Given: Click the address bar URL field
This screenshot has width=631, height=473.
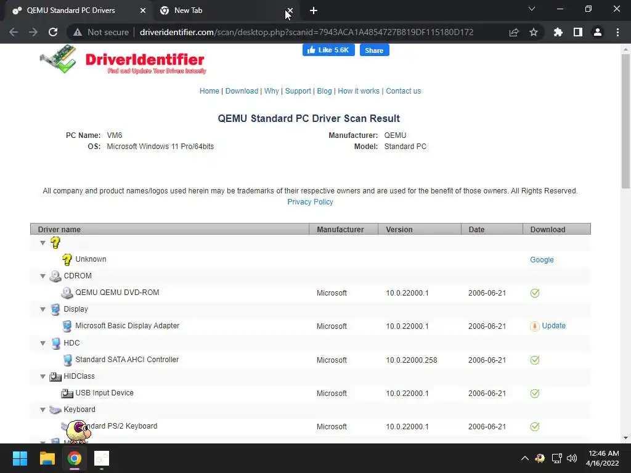Looking at the screenshot, I should point(306,32).
